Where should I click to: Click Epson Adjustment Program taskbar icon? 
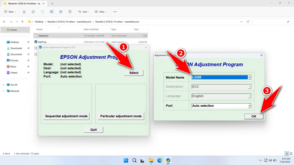pos(168,160)
